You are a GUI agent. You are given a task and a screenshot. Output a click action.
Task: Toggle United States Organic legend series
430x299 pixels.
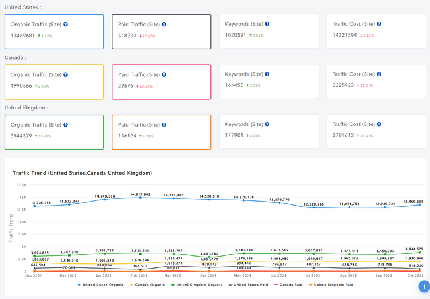coord(100,285)
